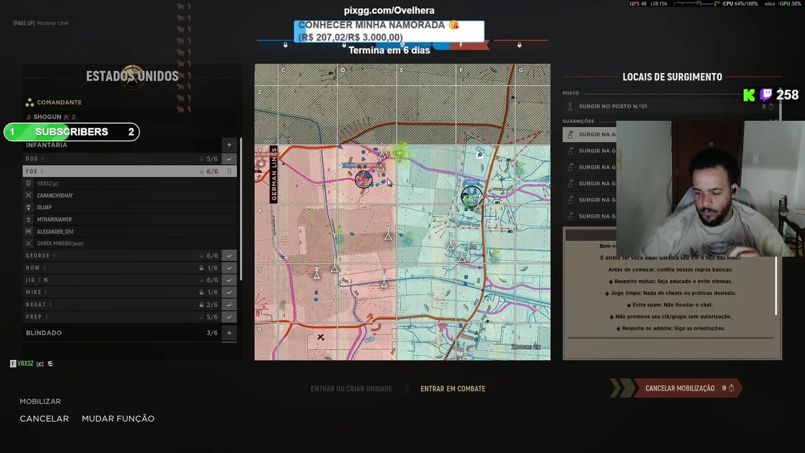Viewport: 805px width, 453px height.
Task: Open the pixgg.com/Ovelhera link
Action: tap(389, 11)
